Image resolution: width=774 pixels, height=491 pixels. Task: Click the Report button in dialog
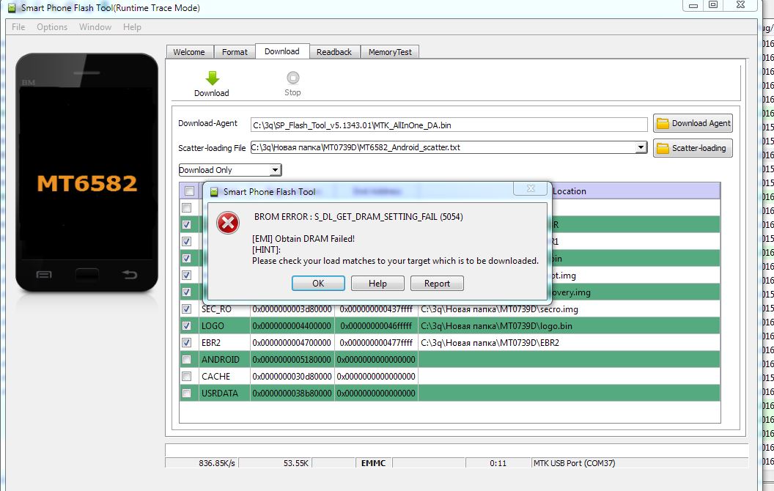(x=437, y=284)
